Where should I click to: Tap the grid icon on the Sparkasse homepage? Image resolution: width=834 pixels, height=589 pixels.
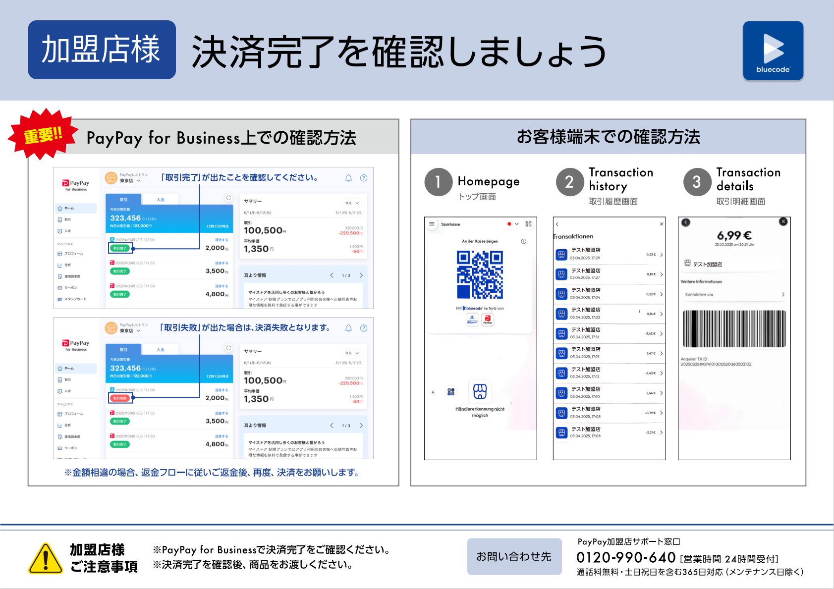tap(451, 392)
